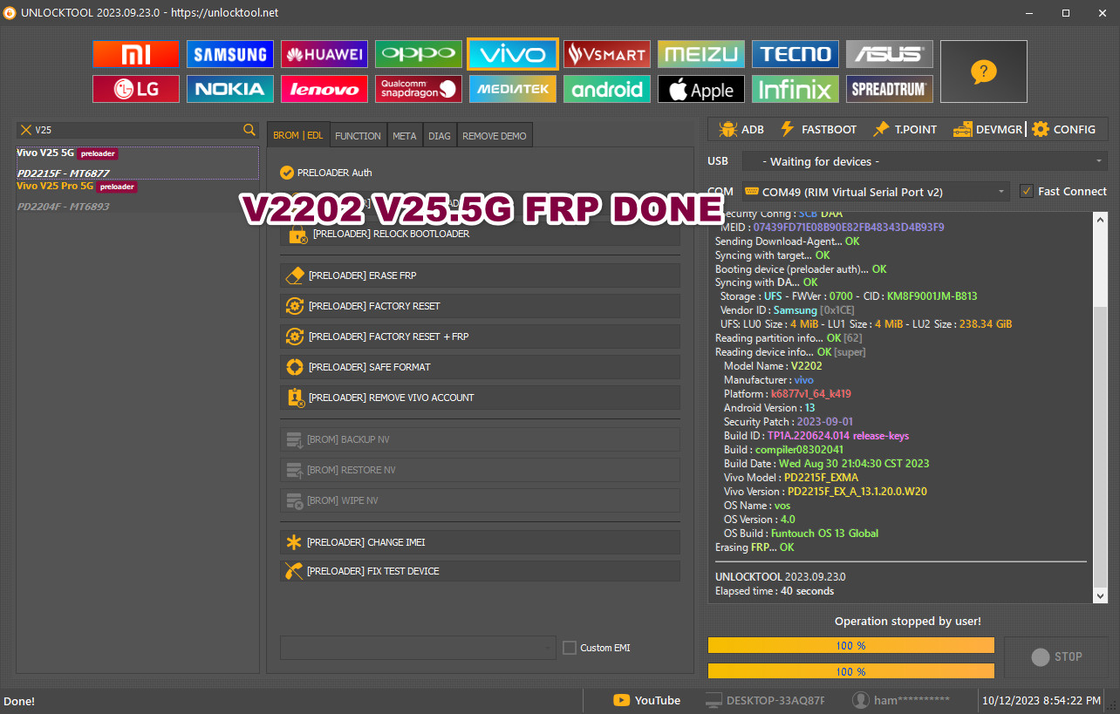This screenshot has width=1120, height=714.
Task: Click the V25 search input field
Action: pos(137,130)
